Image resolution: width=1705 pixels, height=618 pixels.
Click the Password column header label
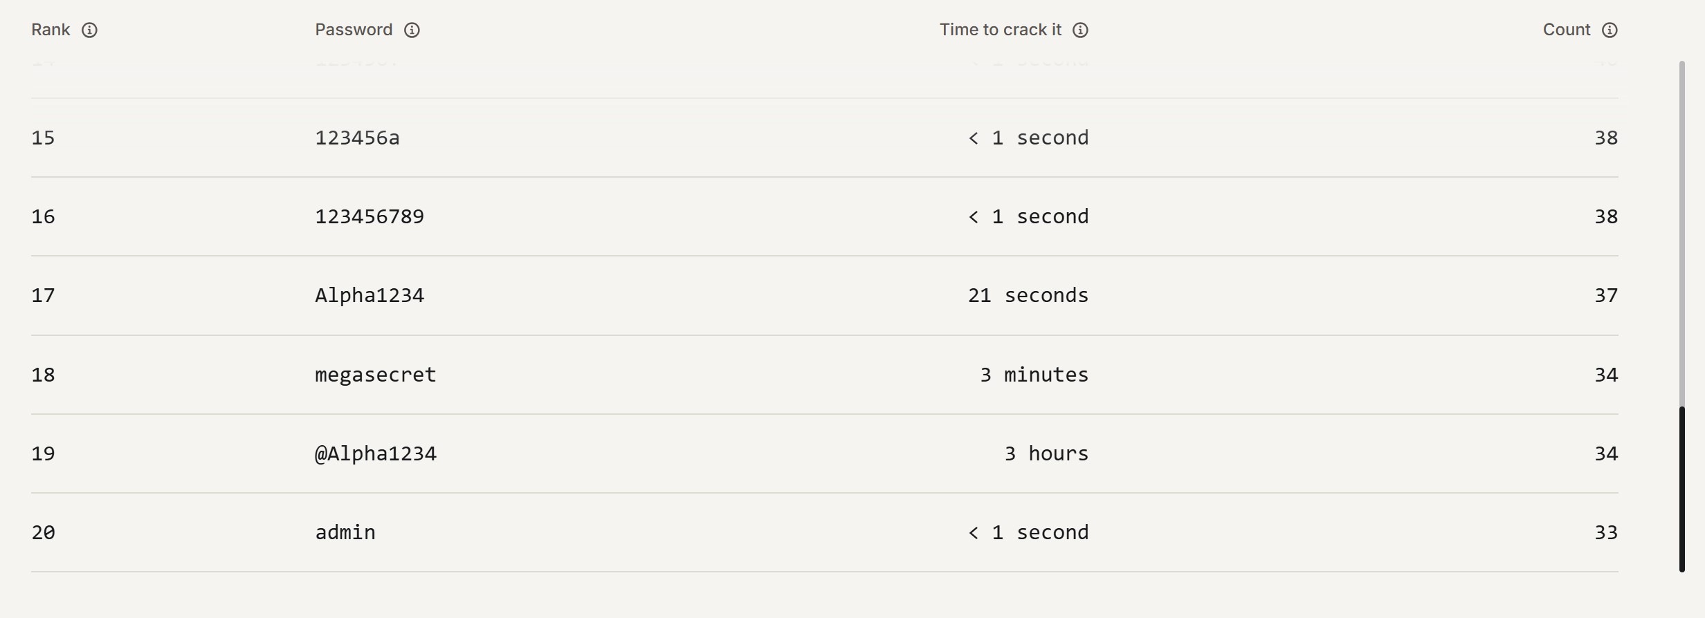tap(354, 30)
